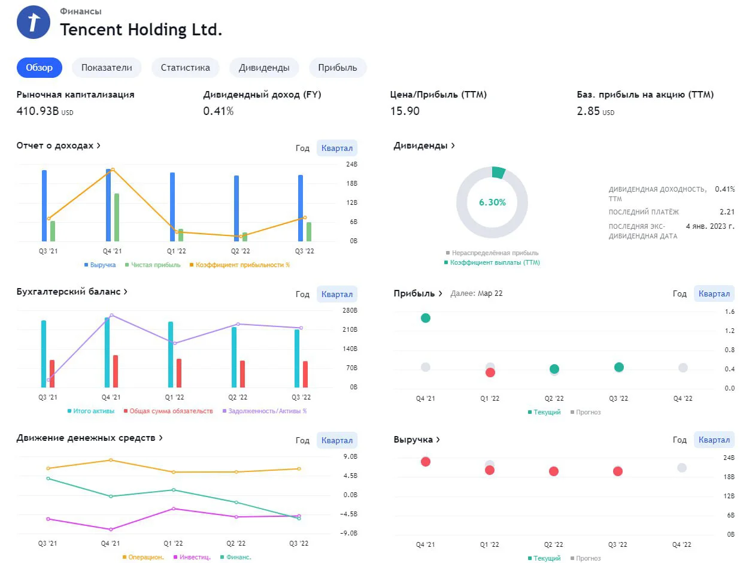Toggle Задолженность/Активы % legend item
743x563 pixels.
[x=265, y=411]
